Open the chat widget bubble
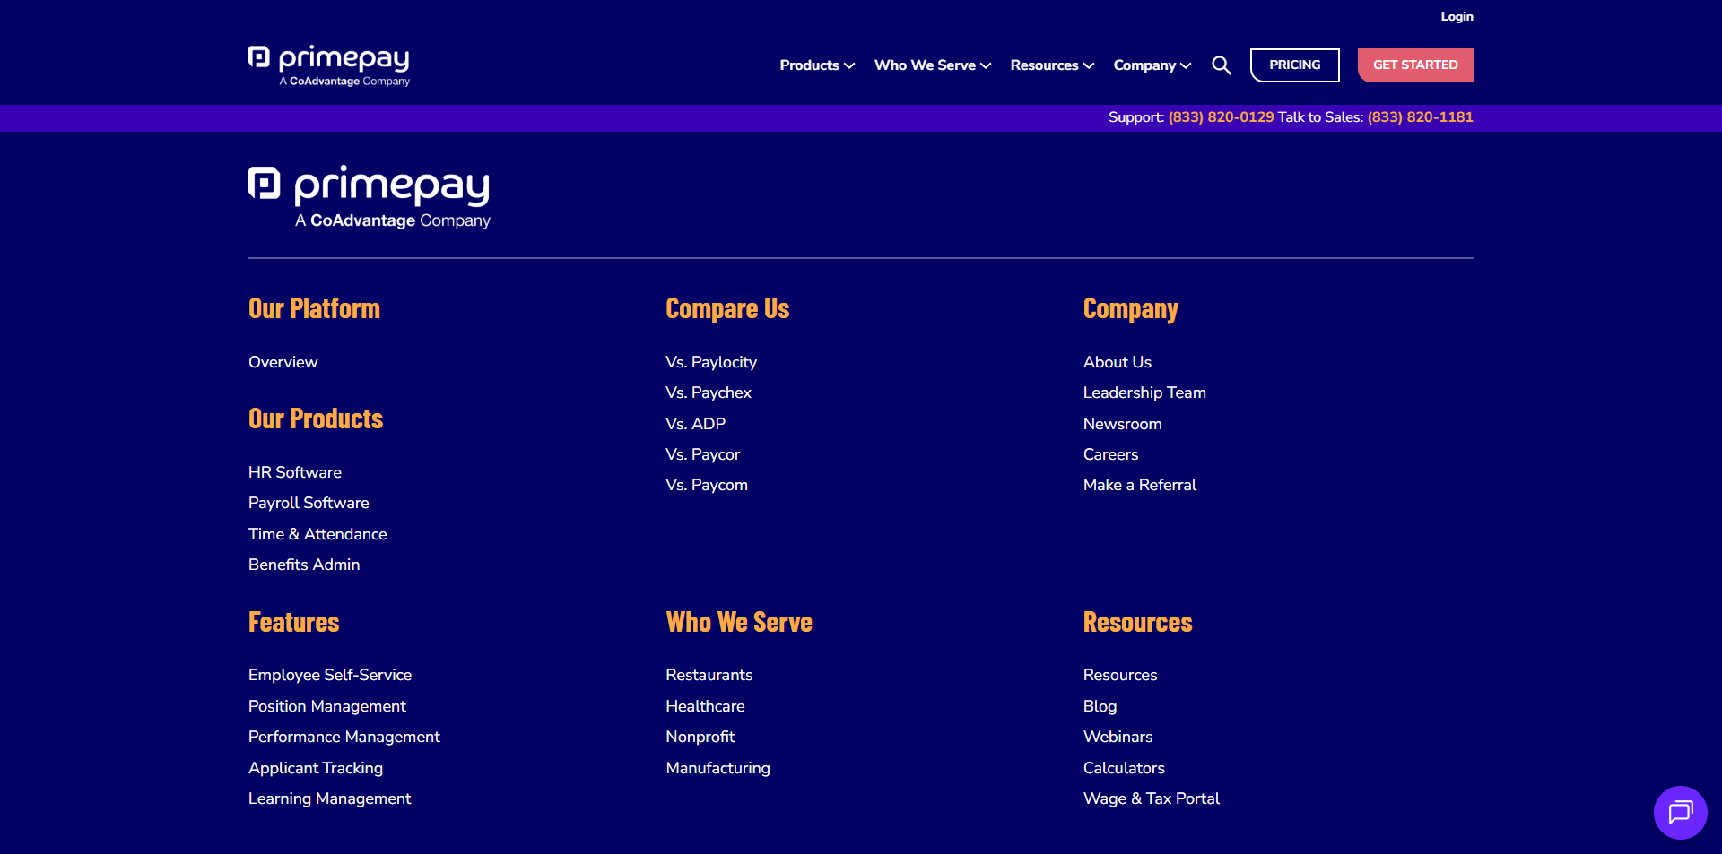This screenshot has width=1722, height=854. tap(1680, 812)
